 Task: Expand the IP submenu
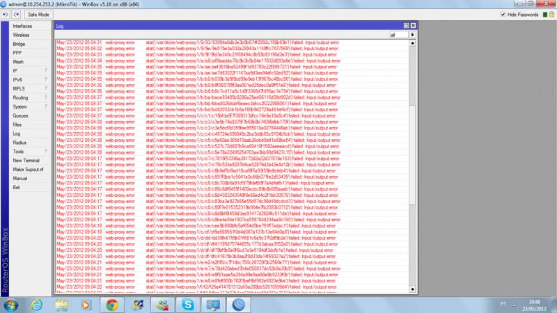30,71
